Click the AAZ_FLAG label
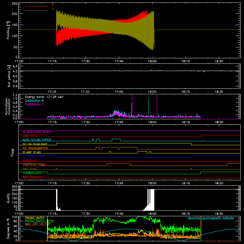This screenshot has height=244, width=244. 30,169
